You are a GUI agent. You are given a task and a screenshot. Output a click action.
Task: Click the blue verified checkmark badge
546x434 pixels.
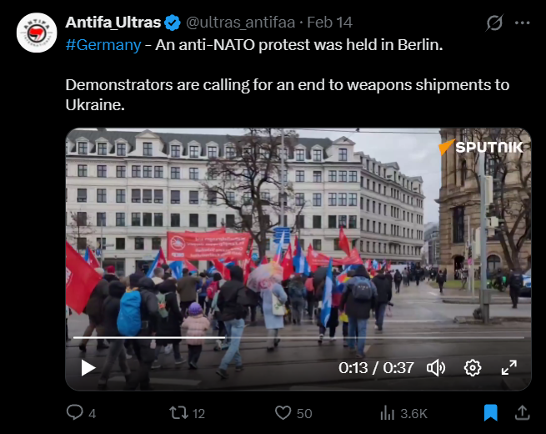[172, 23]
